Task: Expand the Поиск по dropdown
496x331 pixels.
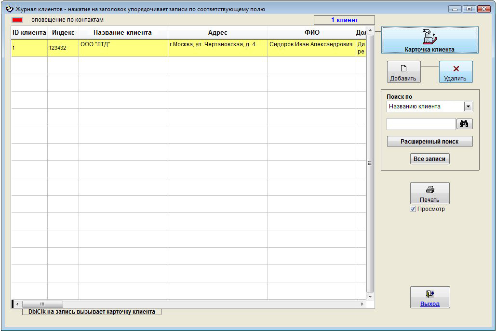Action: tap(468, 106)
